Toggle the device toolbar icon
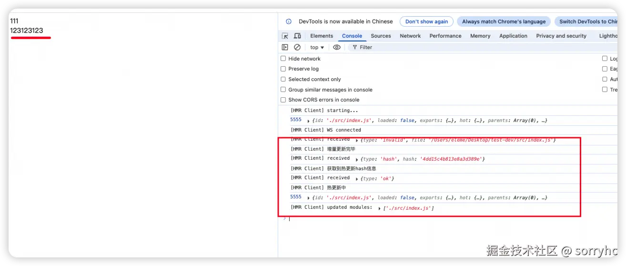 coord(297,36)
